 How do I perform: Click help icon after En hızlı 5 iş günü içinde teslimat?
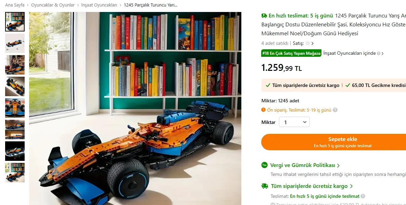tap(363, 196)
